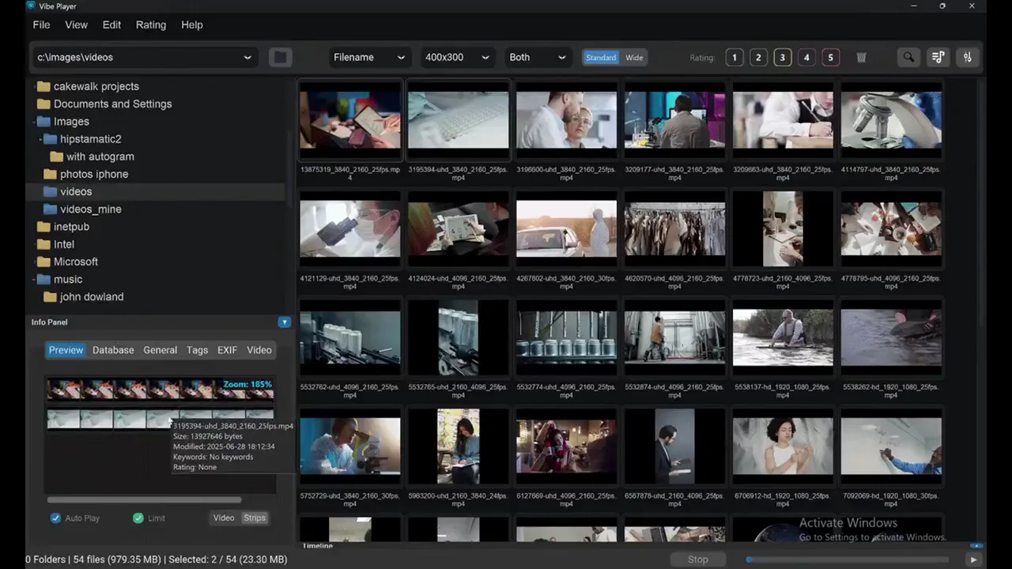Click the Documents and Settings folder icon

pos(43,104)
